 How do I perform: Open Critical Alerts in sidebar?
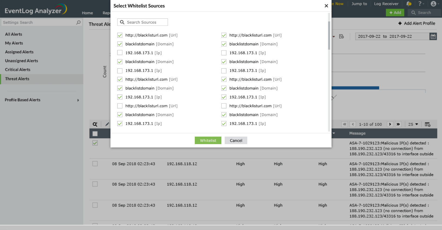18,70
